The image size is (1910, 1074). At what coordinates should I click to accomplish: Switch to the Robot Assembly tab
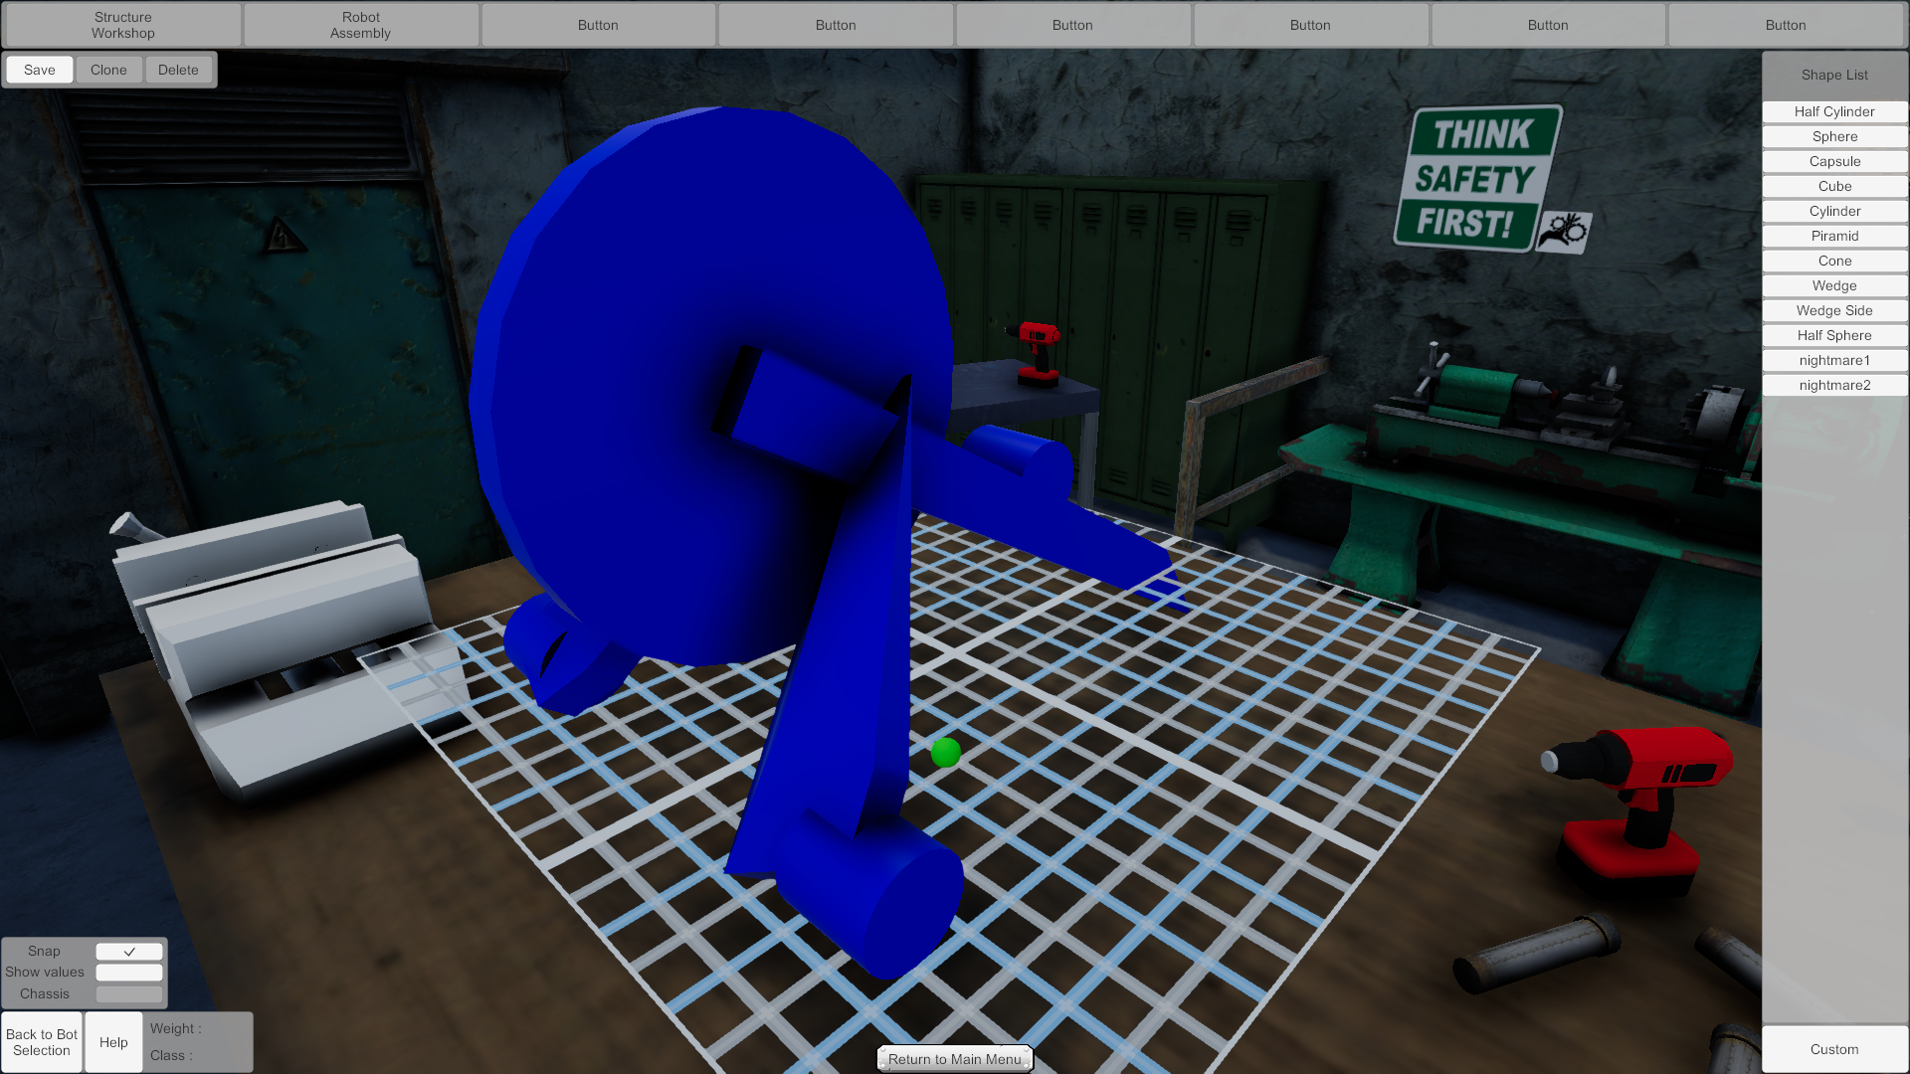pyautogui.click(x=361, y=25)
